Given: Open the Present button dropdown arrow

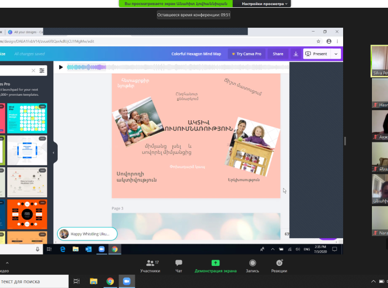Looking at the screenshot, I should [x=336, y=54].
